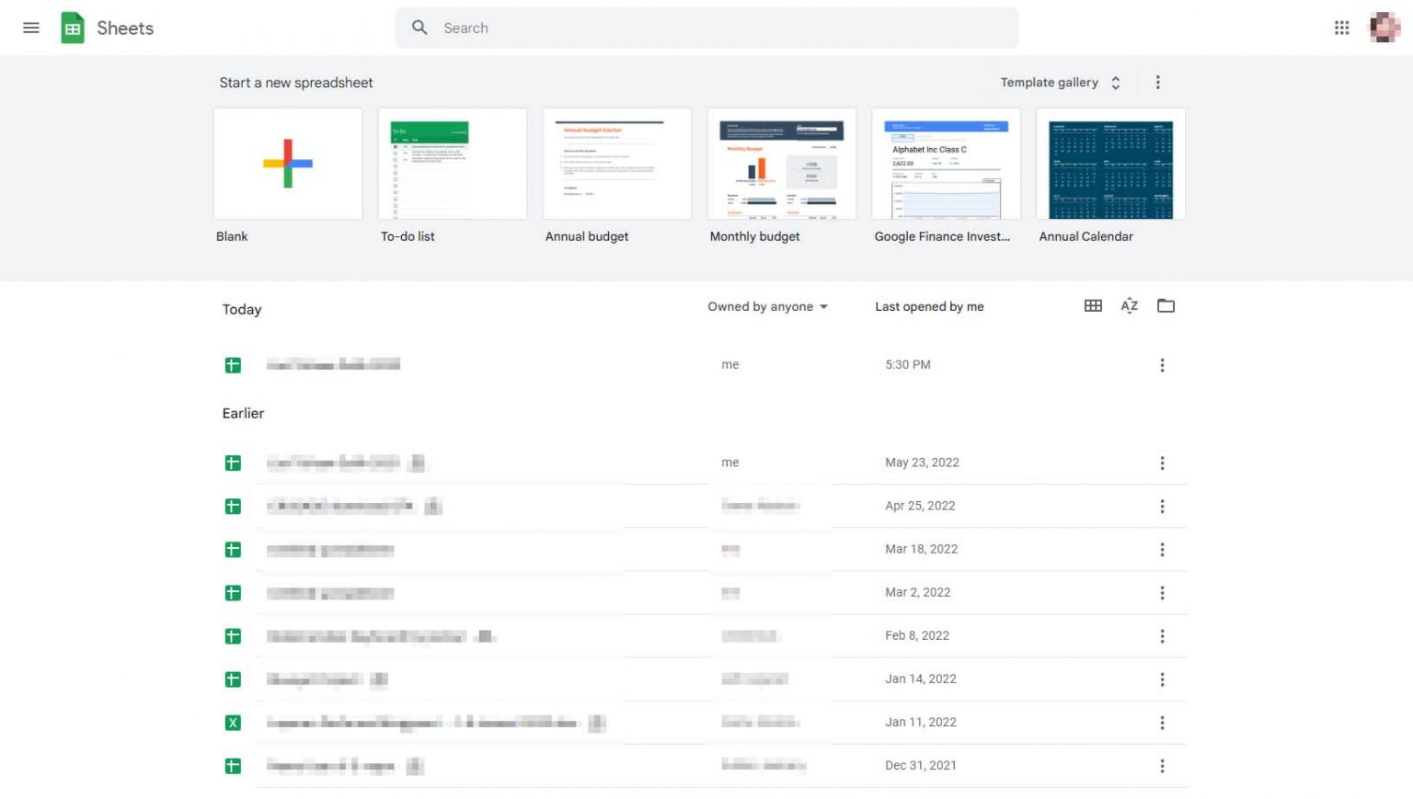Image resolution: width=1413 pixels, height=799 pixels.
Task: Open the file picker folder icon
Action: pos(1166,305)
